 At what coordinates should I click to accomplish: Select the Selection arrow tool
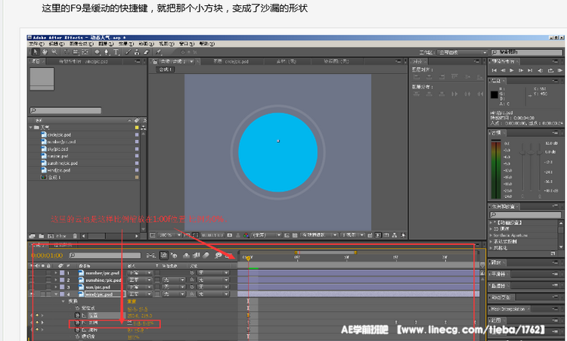point(35,52)
